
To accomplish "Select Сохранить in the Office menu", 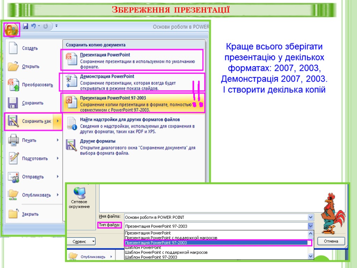I will coord(32,103).
